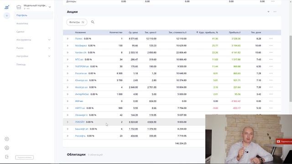The width and height of the screenshot is (292, 164).
Task: Open Сделки in sidebar menu
Action: click(20, 31)
